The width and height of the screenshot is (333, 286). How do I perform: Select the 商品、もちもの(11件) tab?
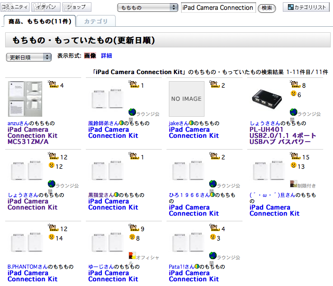pos(40,21)
